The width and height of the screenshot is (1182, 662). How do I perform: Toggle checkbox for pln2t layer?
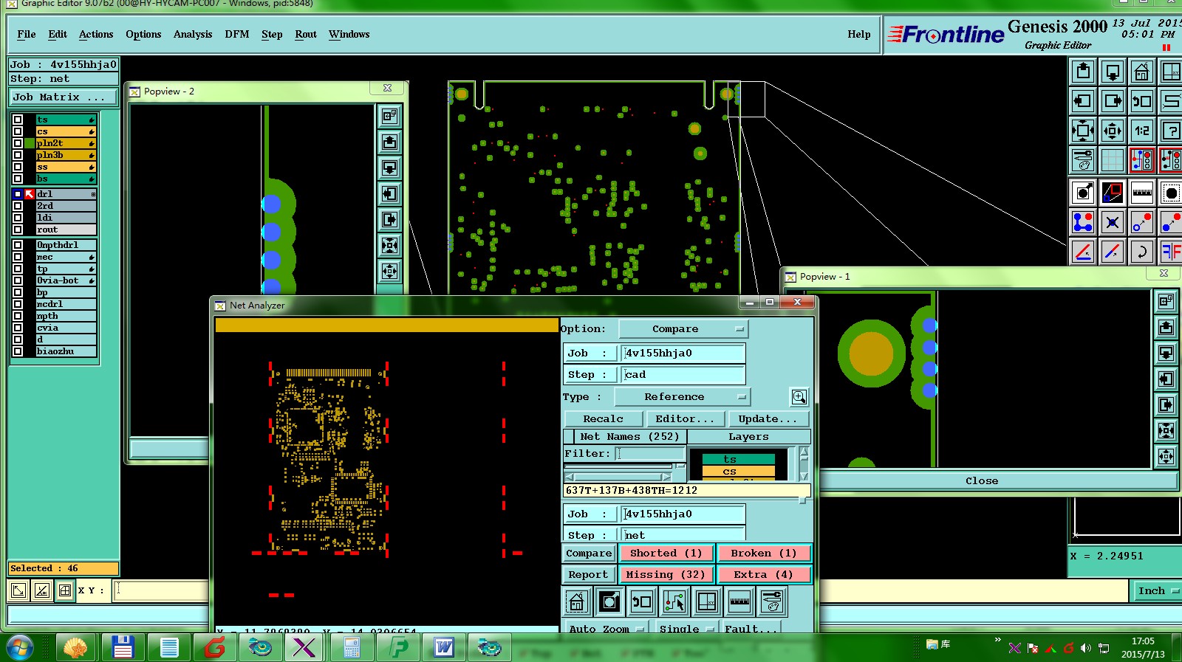click(x=18, y=143)
